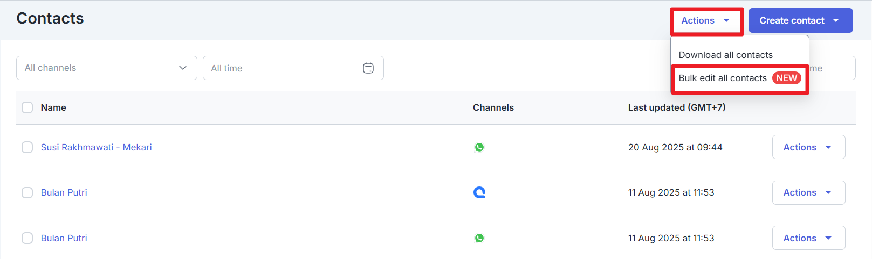Choose Download all contacts from menu
Image resolution: width=872 pixels, height=259 pixels.
(x=725, y=55)
